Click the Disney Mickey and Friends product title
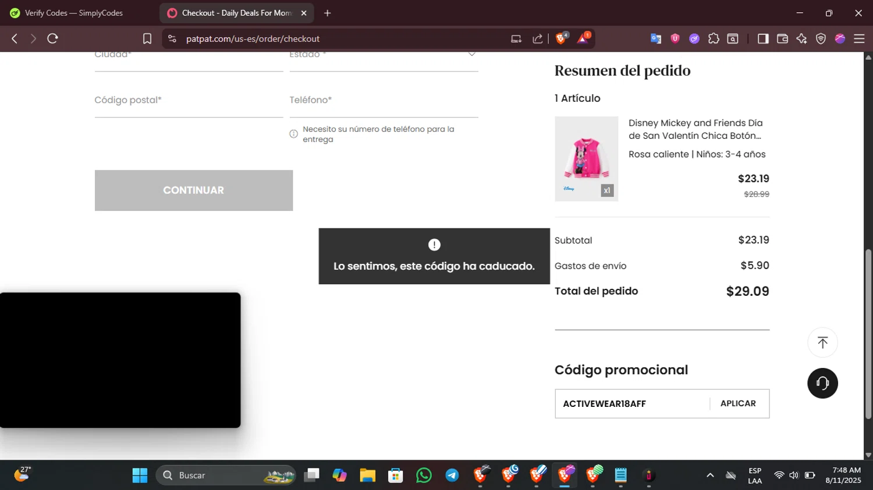873x490 pixels. pos(695,129)
